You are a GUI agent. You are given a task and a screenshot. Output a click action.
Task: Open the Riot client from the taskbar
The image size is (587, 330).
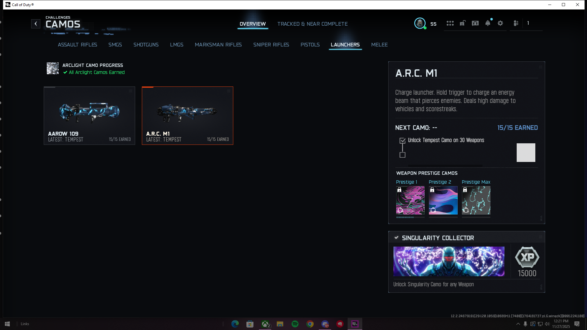pyautogui.click(x=340, y=324)
